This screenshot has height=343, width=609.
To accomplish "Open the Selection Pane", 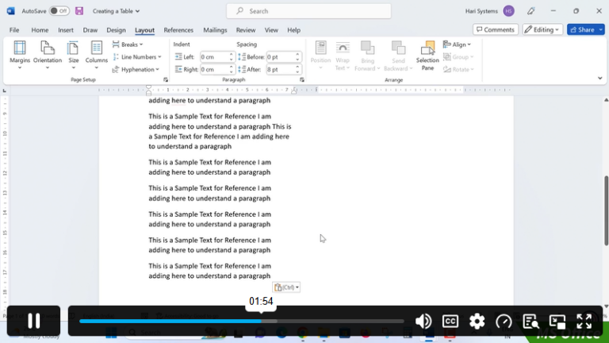I will (x=427, y=56).
